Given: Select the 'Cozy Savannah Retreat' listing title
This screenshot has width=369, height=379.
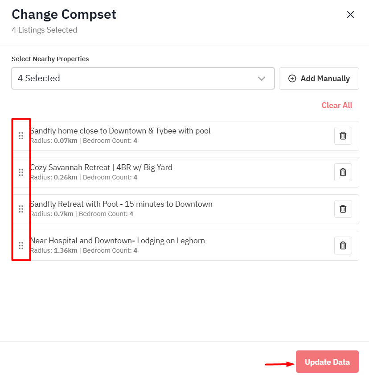Looking at the screenshot, I should click(x=101, y=167).
